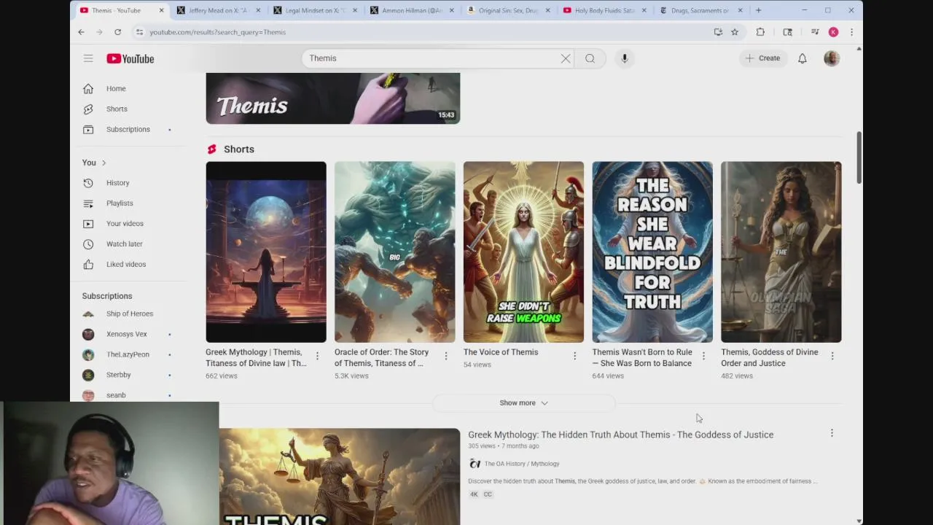Open a new browser tab
This screenshot has width=933, height=525.
click(x=758, y=10)
